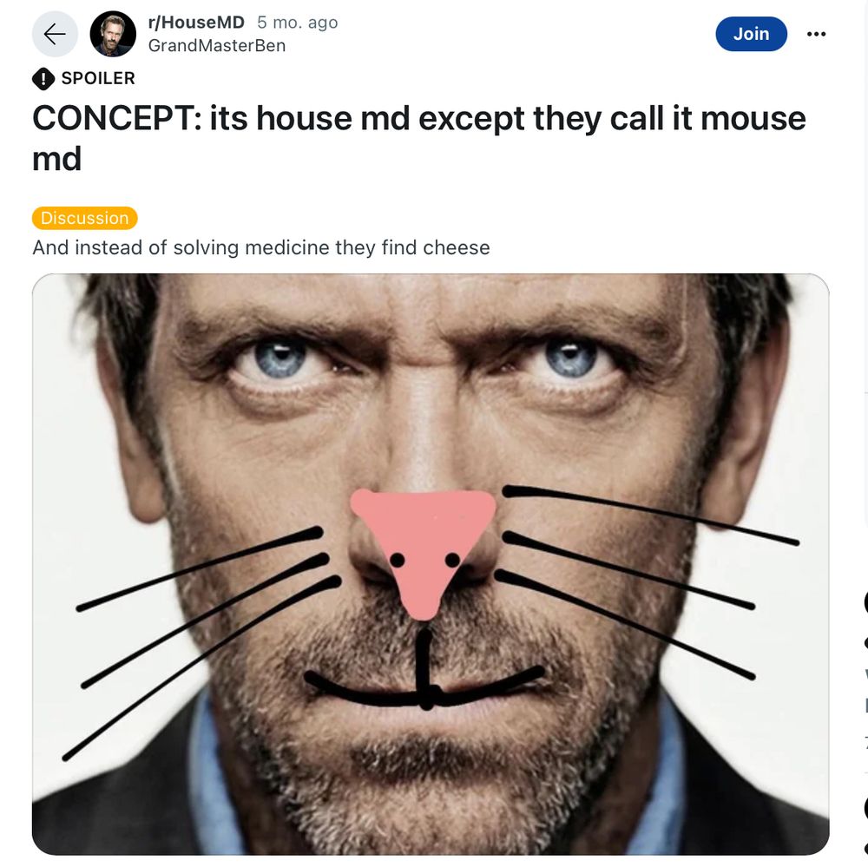This screenshot has height=867, width=868.
Task: Open the mouse-face post image
Action: tap(431, 564)
